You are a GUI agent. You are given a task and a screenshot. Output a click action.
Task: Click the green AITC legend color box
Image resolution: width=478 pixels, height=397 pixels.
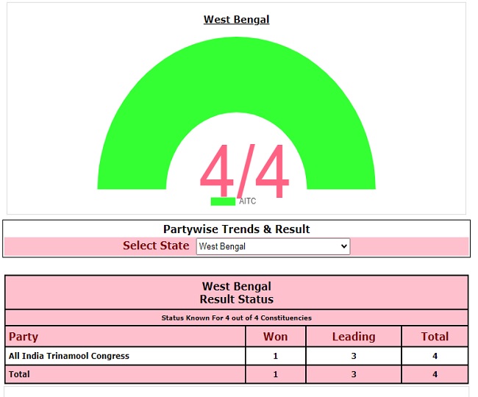pyautogui.click(x=222, y=201)
